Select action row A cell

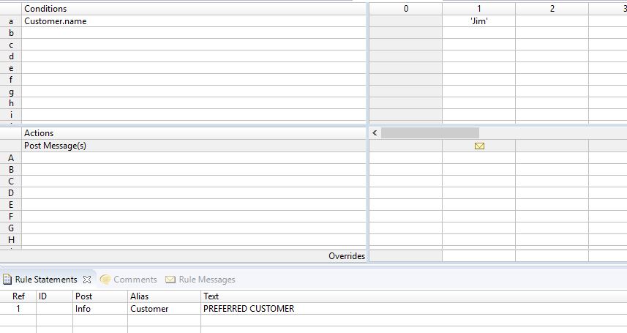pos(194,157)
